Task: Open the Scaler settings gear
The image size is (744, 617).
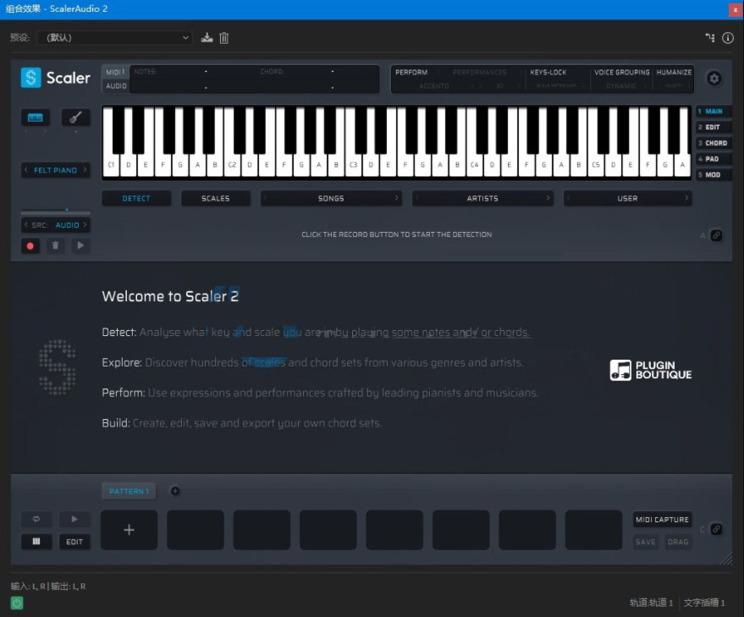Action: click(x=714, y=78)
